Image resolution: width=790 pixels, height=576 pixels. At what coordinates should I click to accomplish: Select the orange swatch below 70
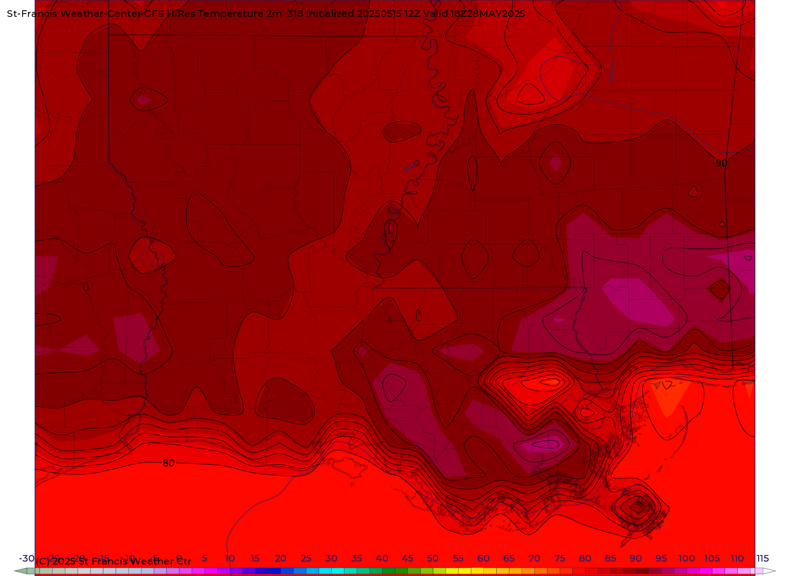point(528,571)
